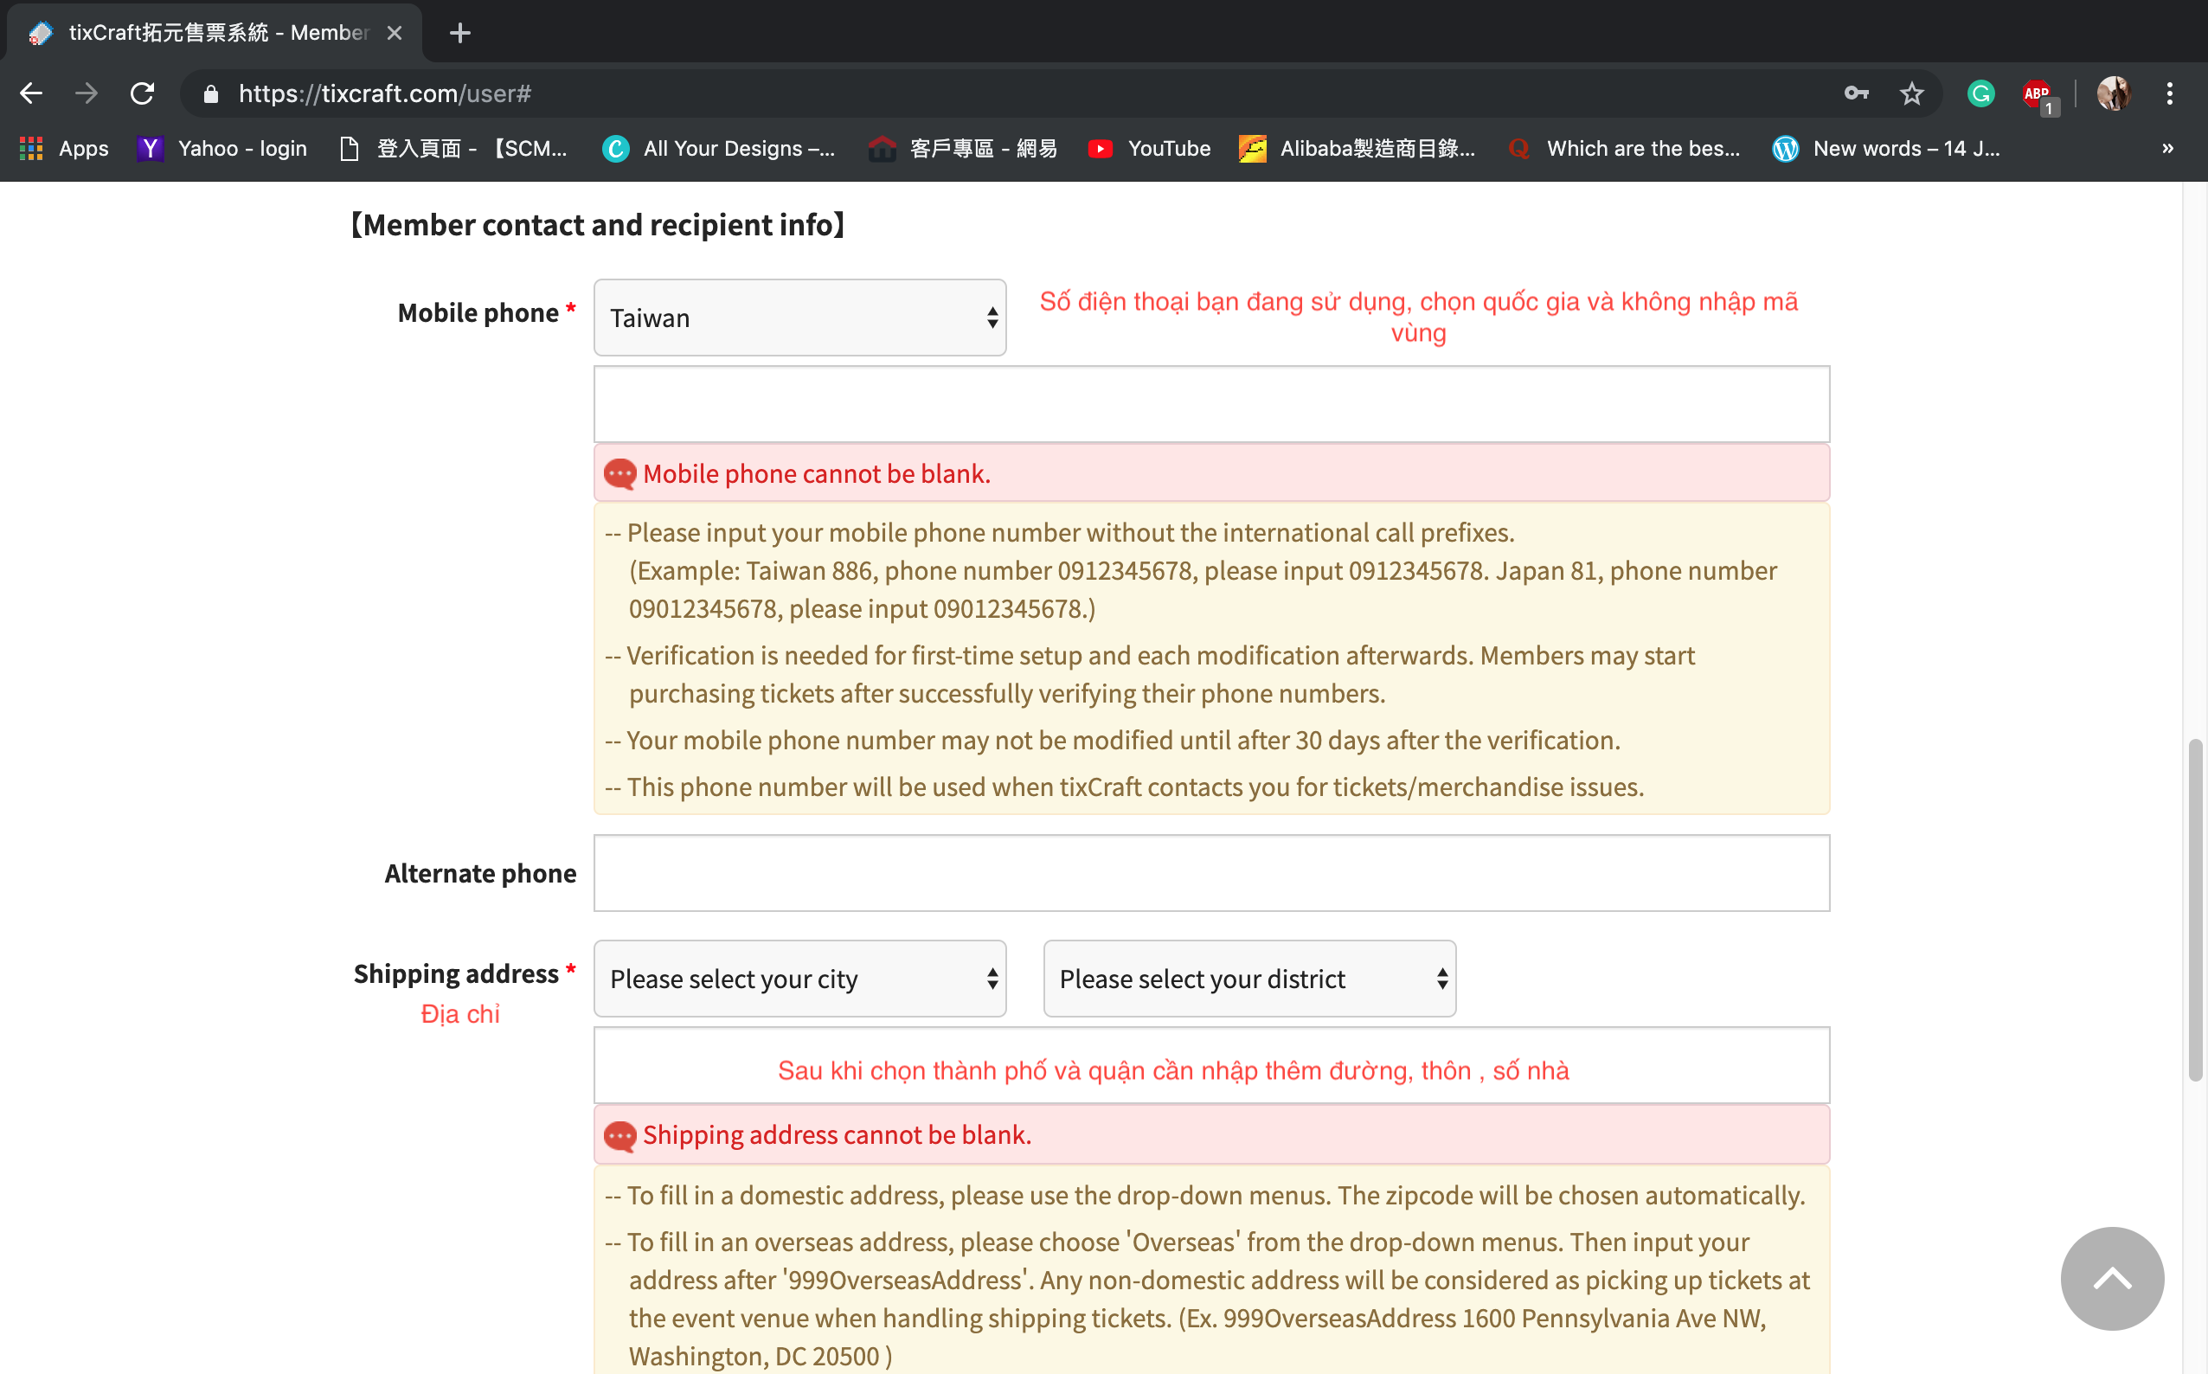Open Chrome three-dot menu
The width and height of the screenshot is (2208, 1374).
tap(2169, 93)
